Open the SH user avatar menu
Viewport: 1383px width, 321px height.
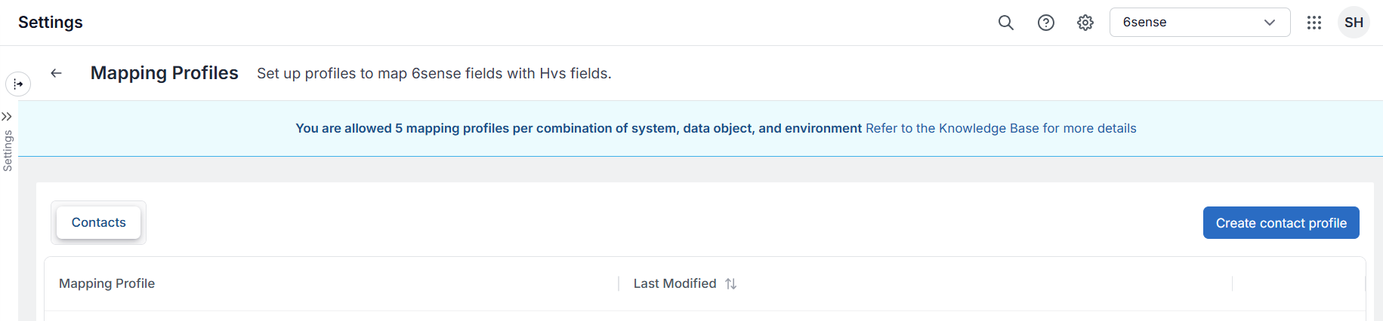pyautogui.click(x=1354, y=23)
